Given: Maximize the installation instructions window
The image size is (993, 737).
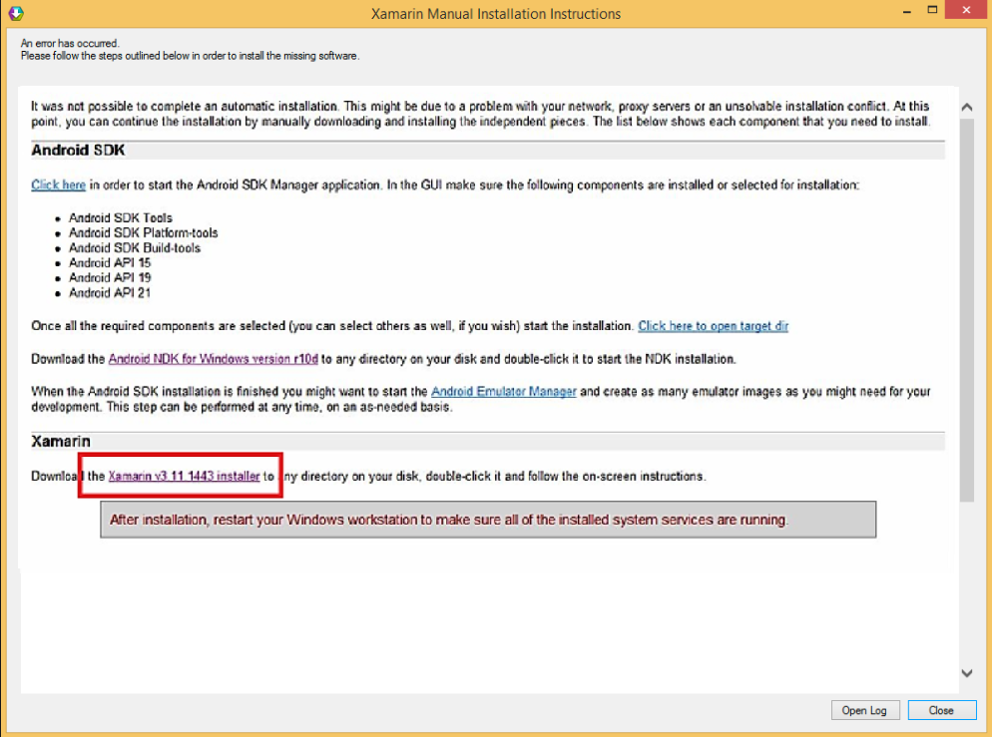Looking at the screenshot, I should [x=932, y=10].
